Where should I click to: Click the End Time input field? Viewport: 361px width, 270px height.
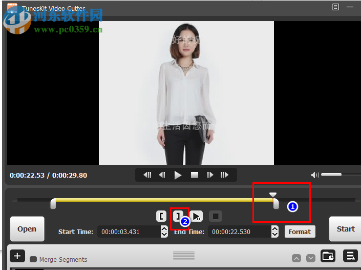240,232
